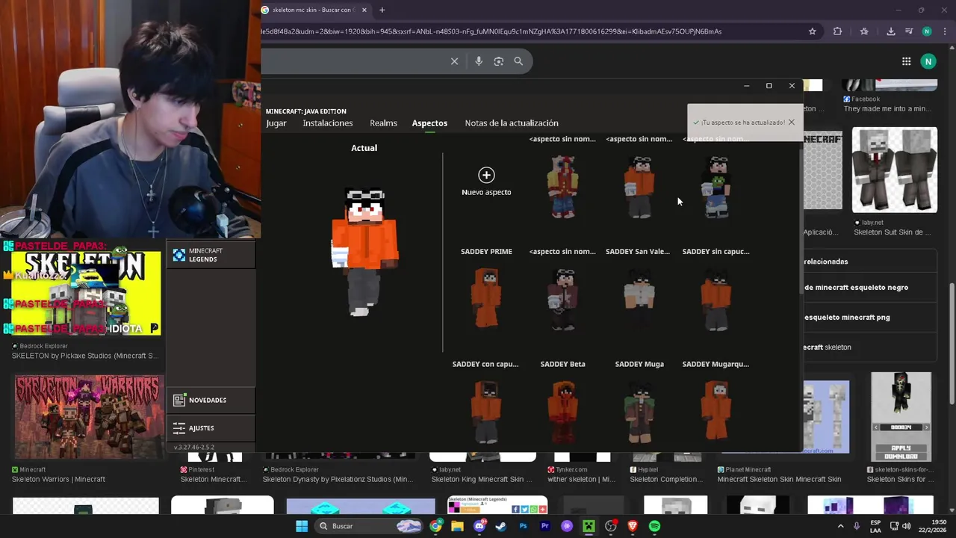Open the Chrome profile N in toolbar

pyautogui.click(x=927, y=31)
